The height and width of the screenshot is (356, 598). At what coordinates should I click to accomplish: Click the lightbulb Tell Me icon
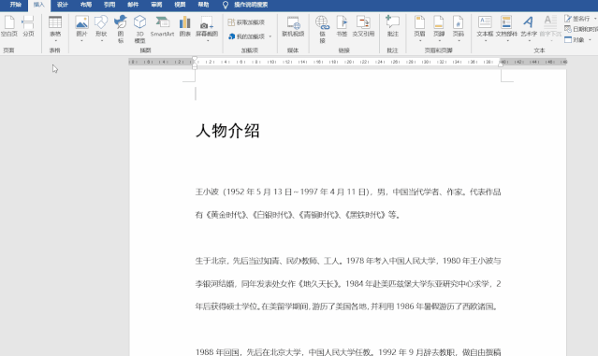point(226,5)
